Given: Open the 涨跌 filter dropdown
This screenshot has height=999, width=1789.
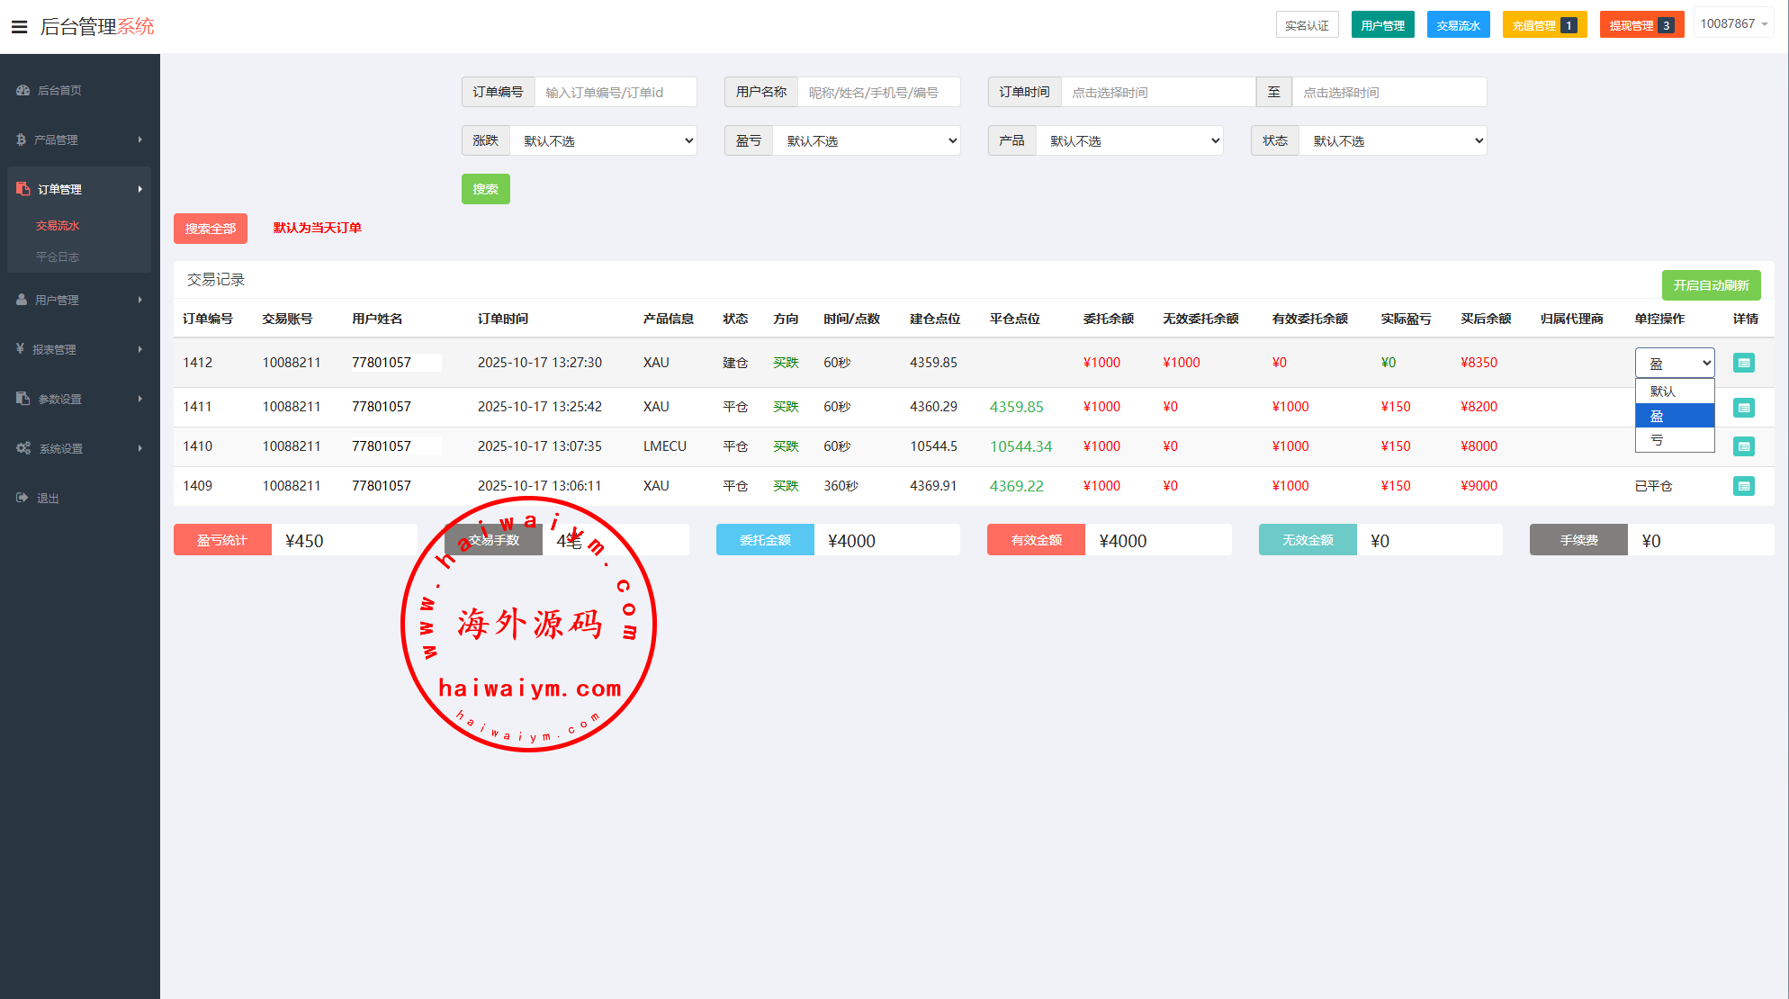Looking at the screenshot, I should [603, 141].
